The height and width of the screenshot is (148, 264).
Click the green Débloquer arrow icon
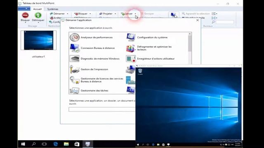coord(38,15)
